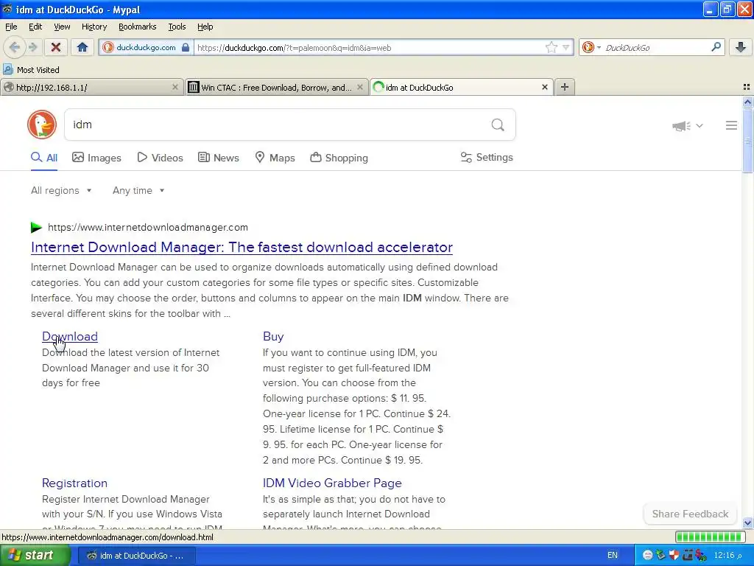Open the File menu
Image resolution: width=754 pixels, height=566 pixels.
(x=11, y=27)
